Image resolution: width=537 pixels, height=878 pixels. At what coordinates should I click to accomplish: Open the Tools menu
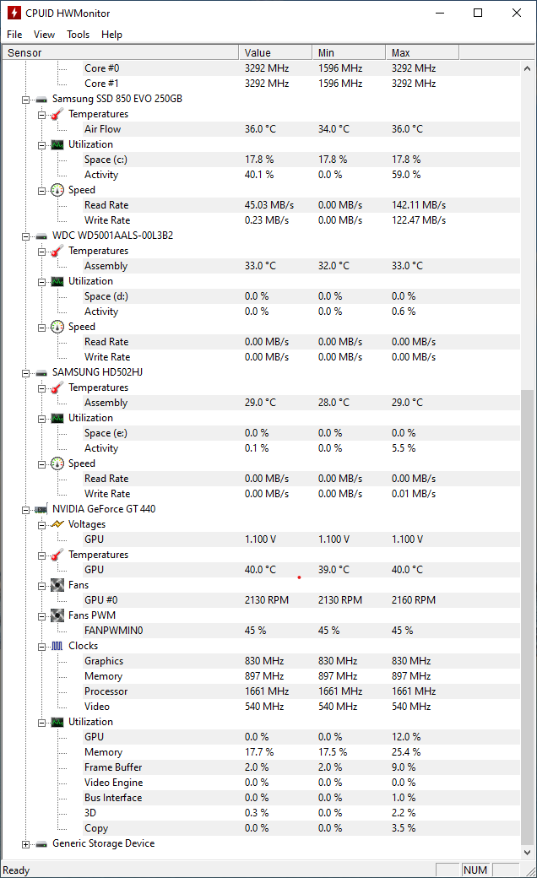coord(78,35)
